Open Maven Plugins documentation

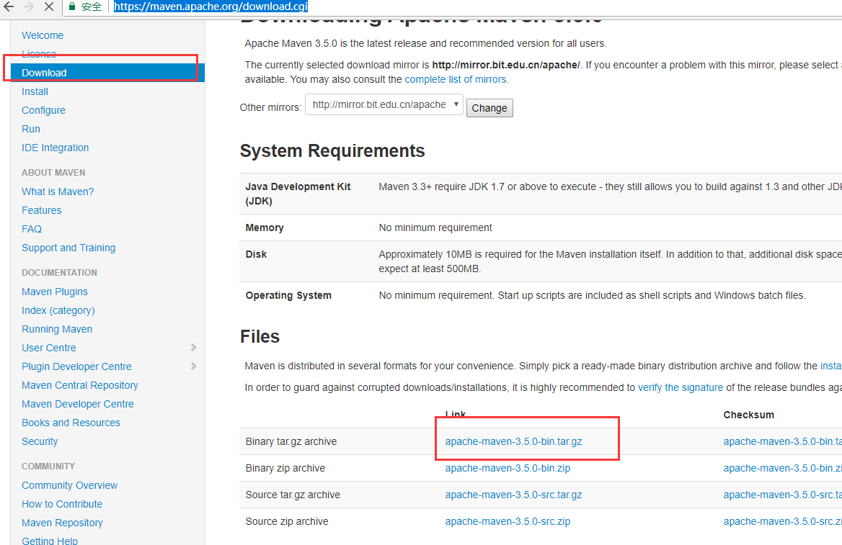click(55, 292)
